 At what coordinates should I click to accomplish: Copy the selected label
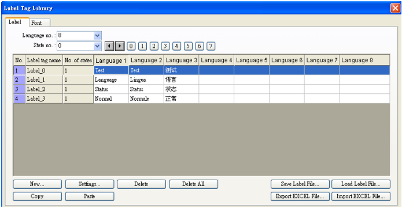click(x=37, y=196)
